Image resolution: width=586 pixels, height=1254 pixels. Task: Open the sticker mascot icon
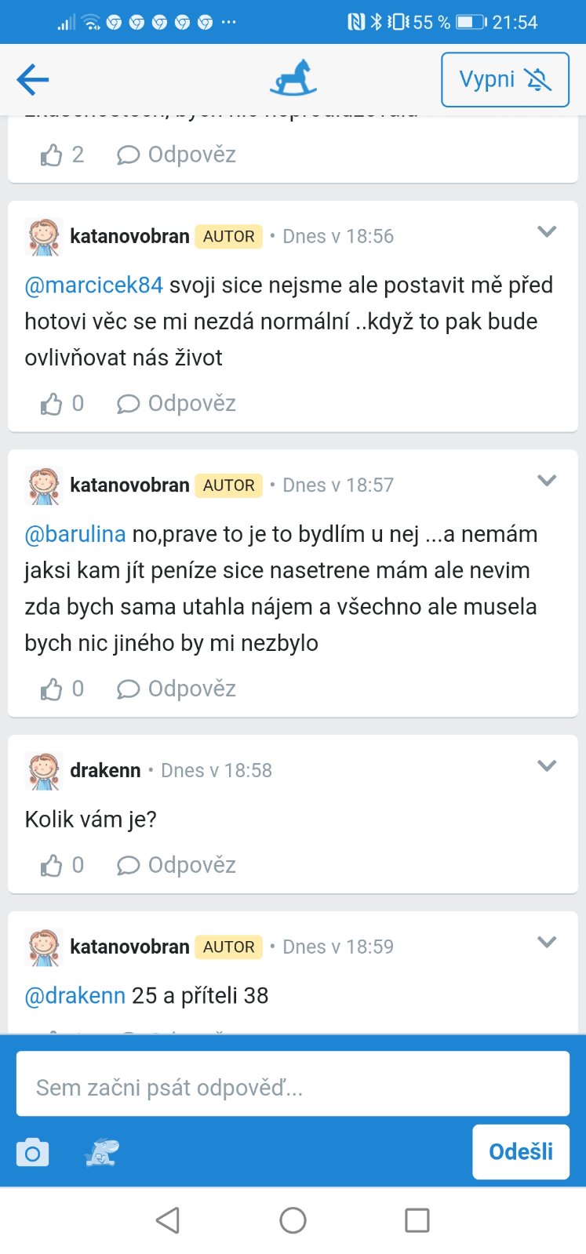tap(102, 1152)
